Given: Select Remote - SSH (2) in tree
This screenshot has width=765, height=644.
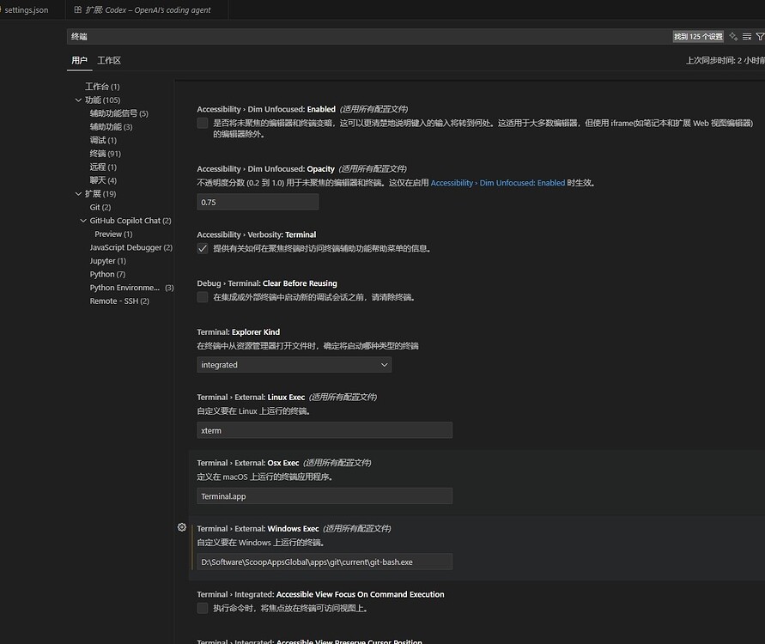Looking at the screenshot, I should (x=119, y=301).
